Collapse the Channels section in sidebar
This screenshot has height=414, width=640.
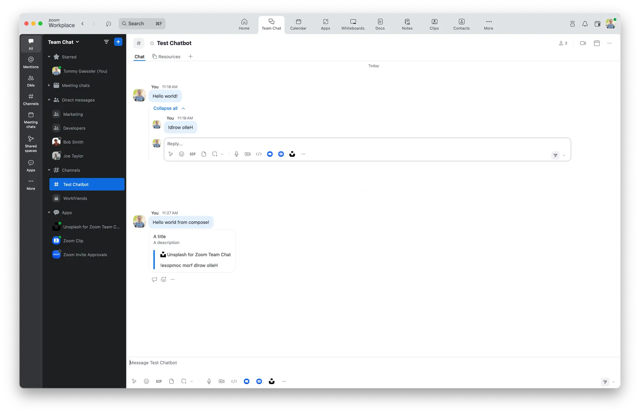coord(48,170)
